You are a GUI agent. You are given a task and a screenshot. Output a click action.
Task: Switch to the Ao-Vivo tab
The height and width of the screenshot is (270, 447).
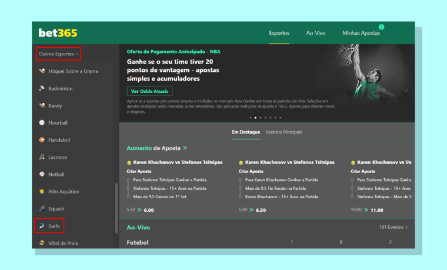tap(316, 33)
